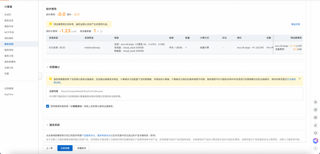Click the ECS实例（ECS）cell

tap(57, 48)
